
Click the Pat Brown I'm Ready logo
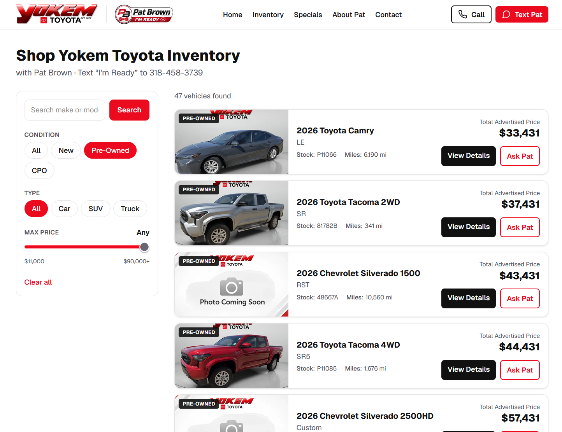144,14
